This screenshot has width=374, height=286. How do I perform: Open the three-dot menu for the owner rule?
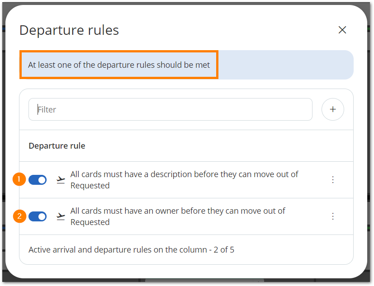pyautogui.click(x=333, y=216)
